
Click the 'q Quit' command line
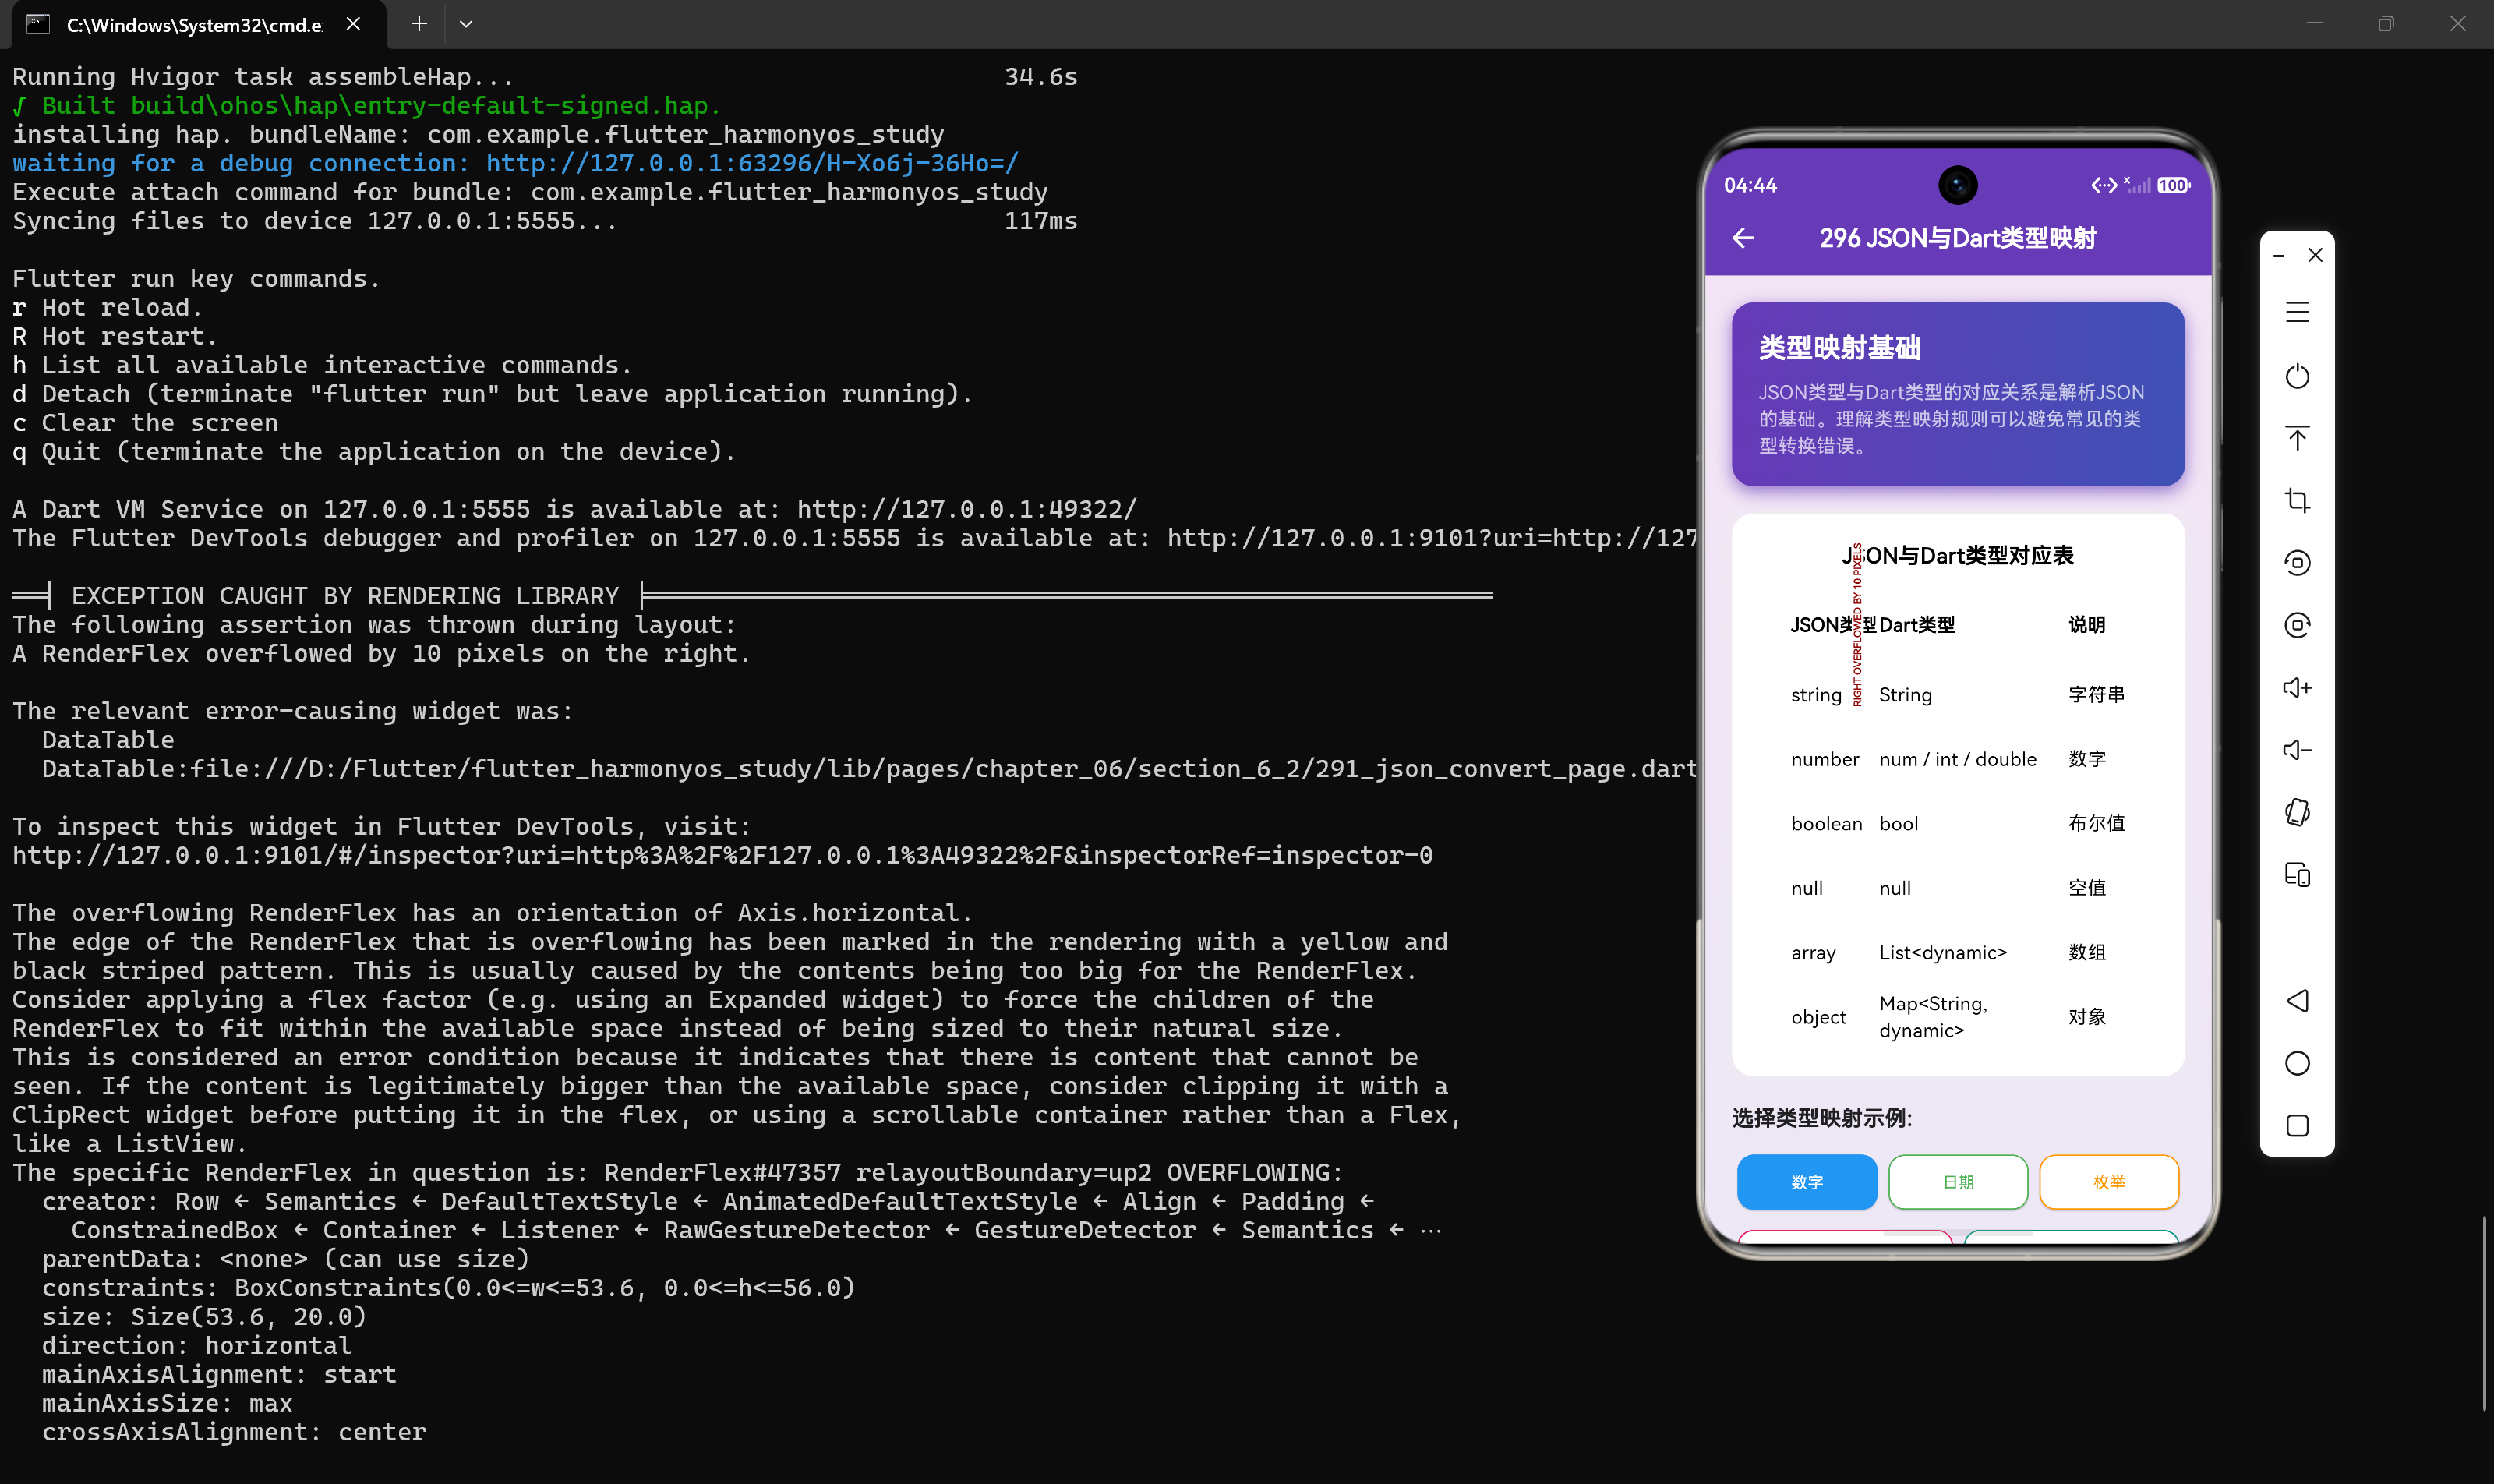point(374,451)
